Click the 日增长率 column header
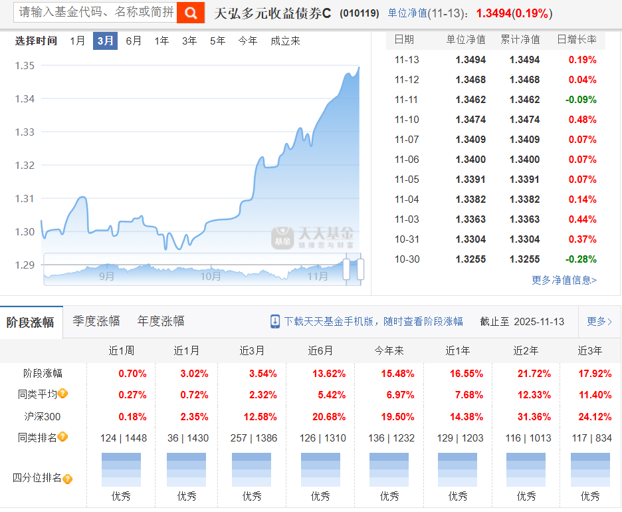The height and width of the screenshot is (512, 622). tap(577, 39)
